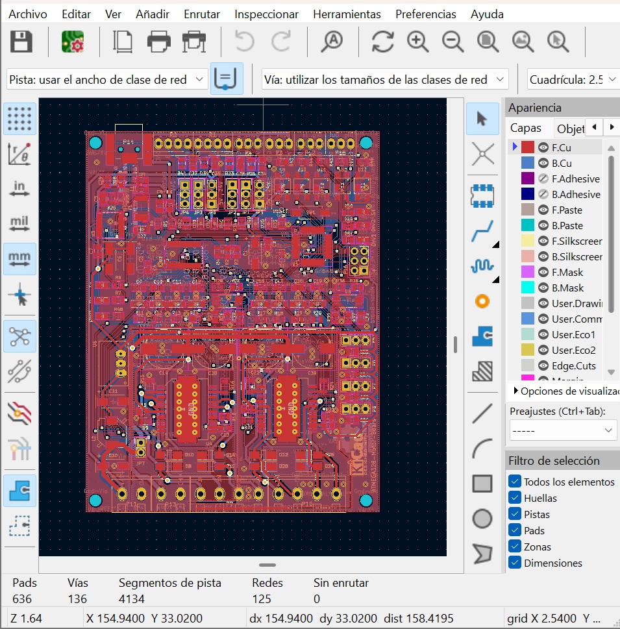The image size is (620, 629).
Task: Click the Refresh view icon
Action: coord(383,42)
